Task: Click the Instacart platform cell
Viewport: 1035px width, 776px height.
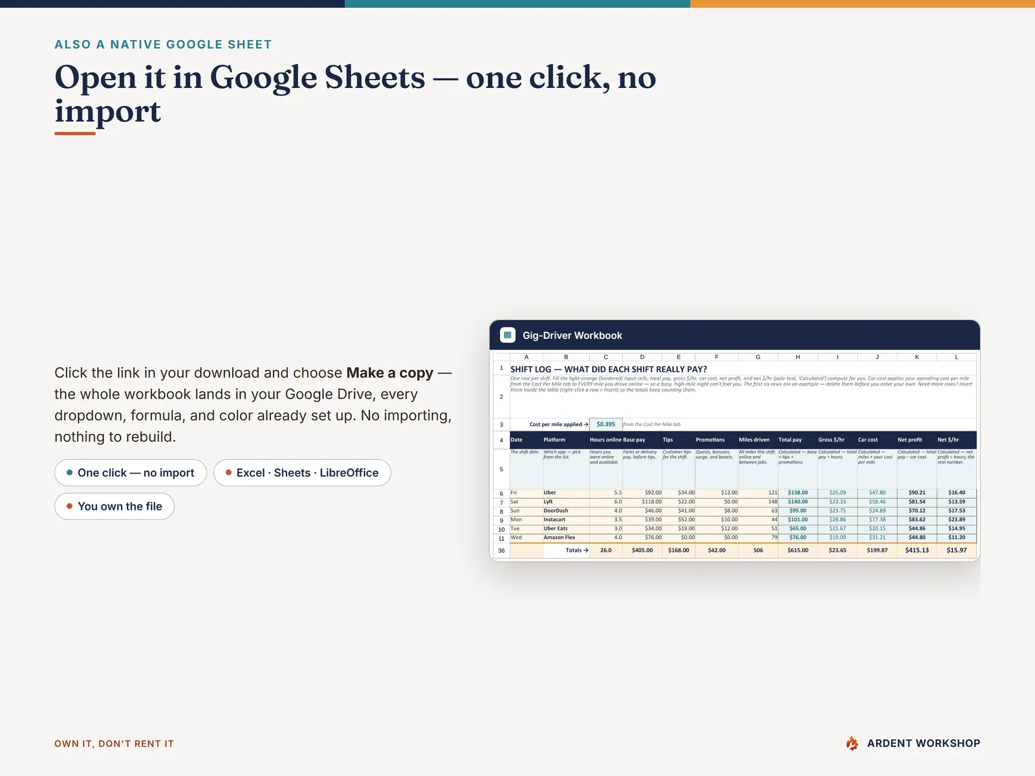Action: 566,520
